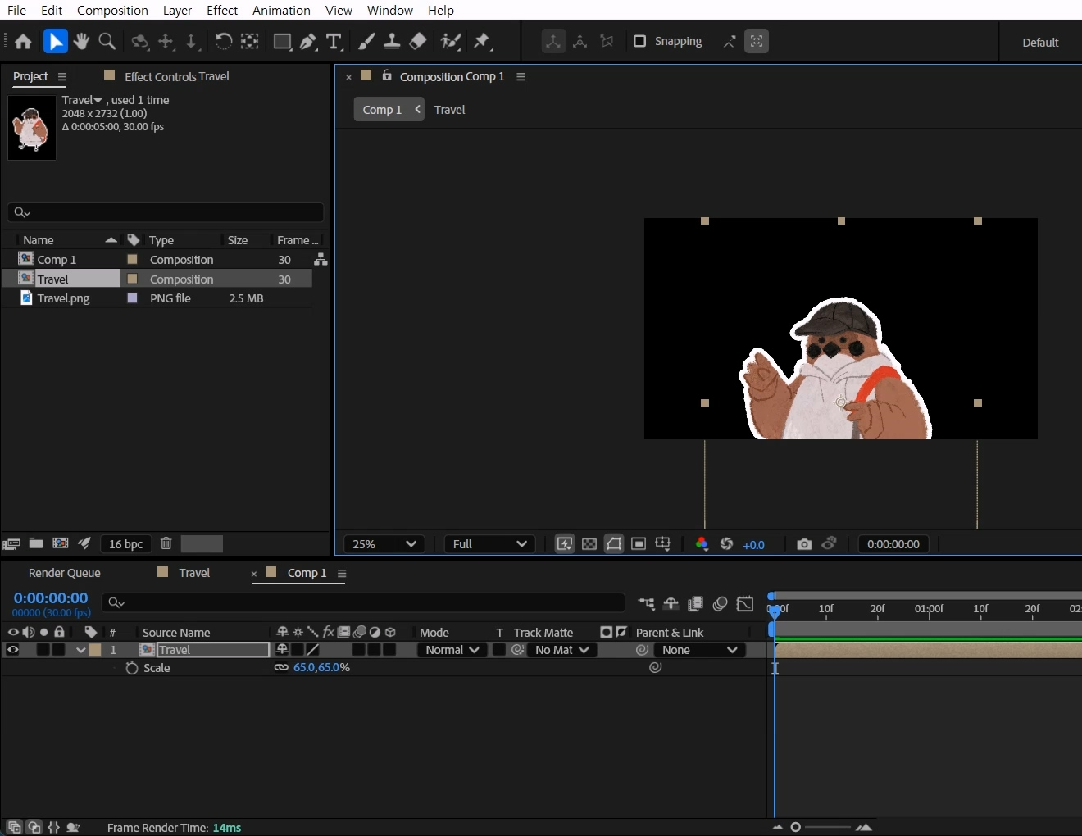1082x836 pixels.
Task: Toggle frame blending switch in timeline header
Action: [695, 604]
